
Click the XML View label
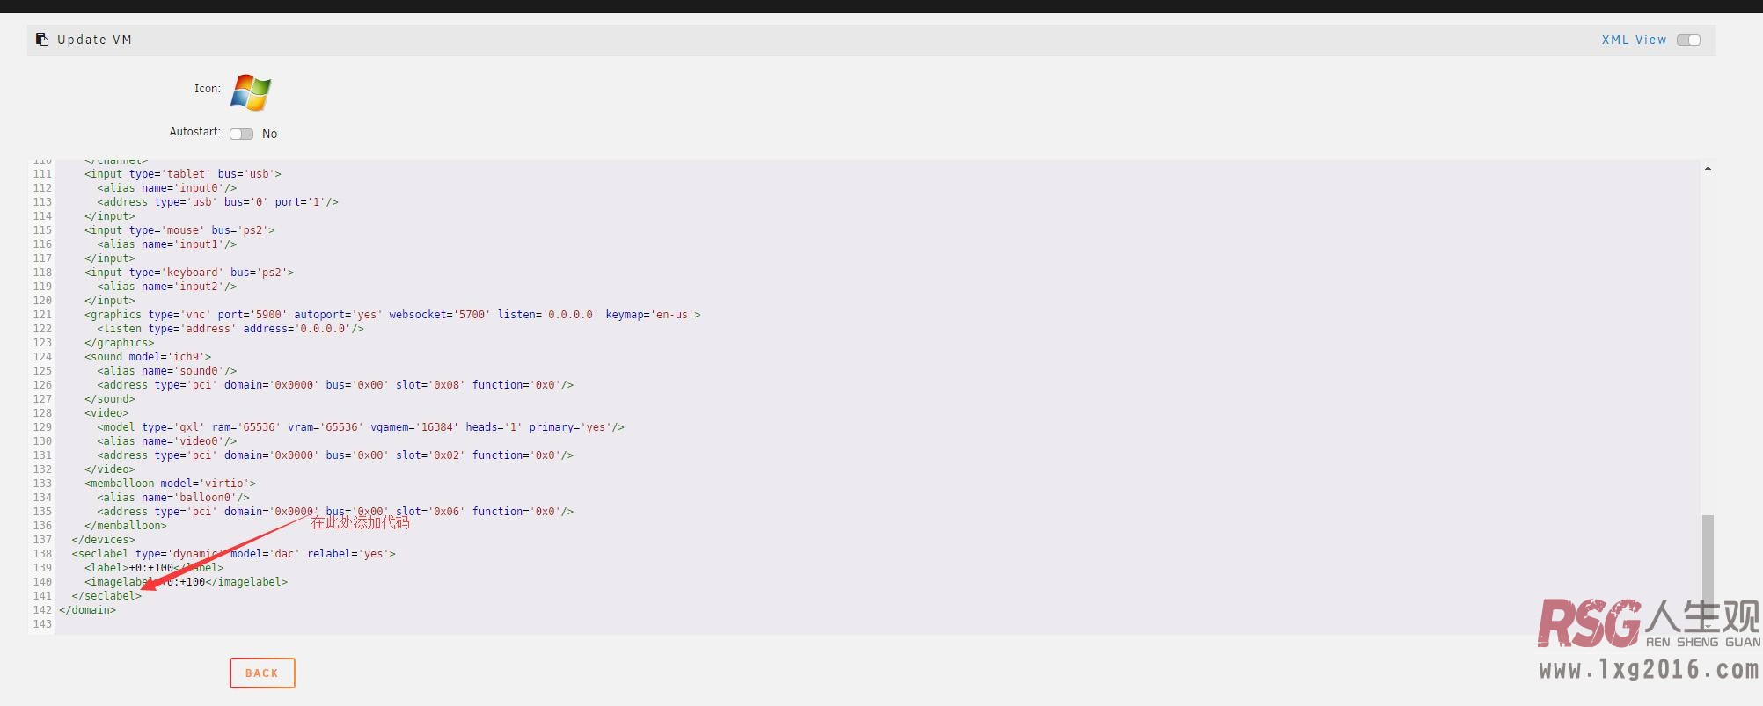tap(1633, 40)
